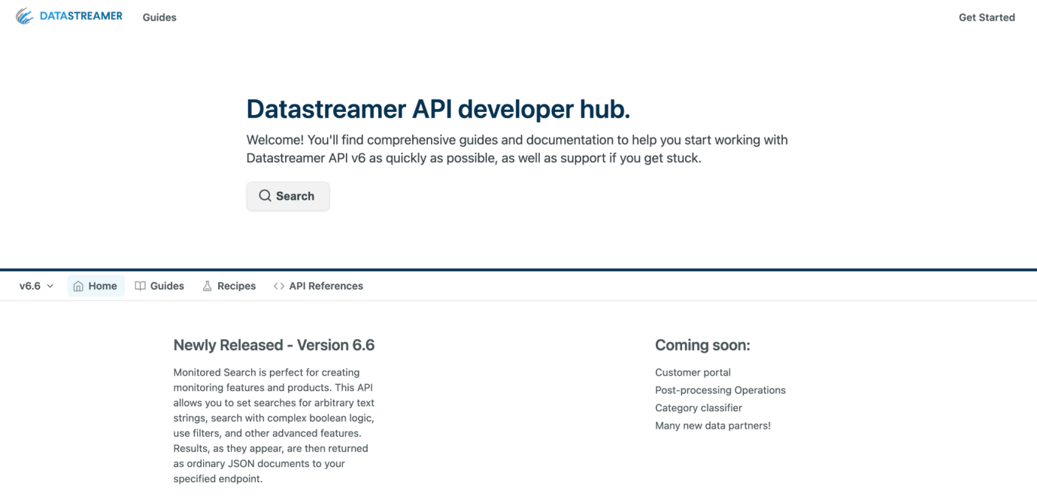Click the Monitored Search description paragraph
This screenshot has width=1037, height=503.
[274, 426]
